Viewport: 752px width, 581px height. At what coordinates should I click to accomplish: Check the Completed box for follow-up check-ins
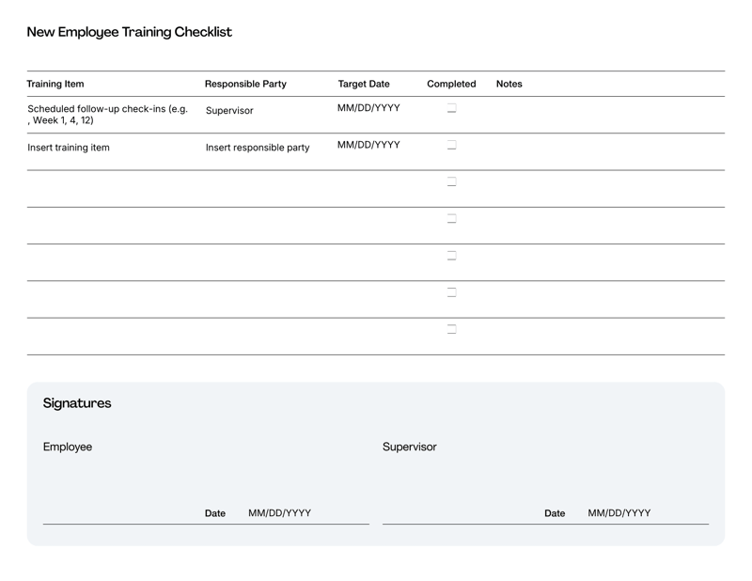[x=452, y=109]
